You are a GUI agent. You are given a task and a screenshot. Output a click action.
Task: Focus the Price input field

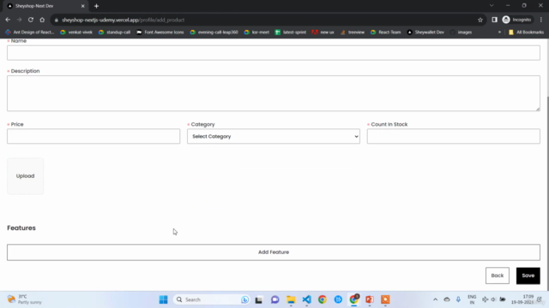(94, 136)
